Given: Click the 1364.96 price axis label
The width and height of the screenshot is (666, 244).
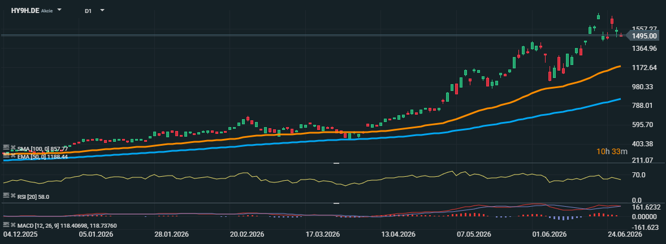Looking at the screenshot, I should click(x=645, y=49).
